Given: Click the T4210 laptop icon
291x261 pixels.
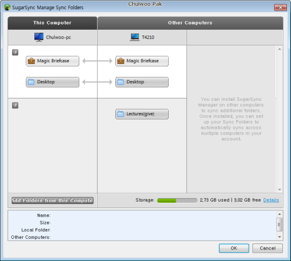Looking at the screenshot, I should click(x=134, y=37).
